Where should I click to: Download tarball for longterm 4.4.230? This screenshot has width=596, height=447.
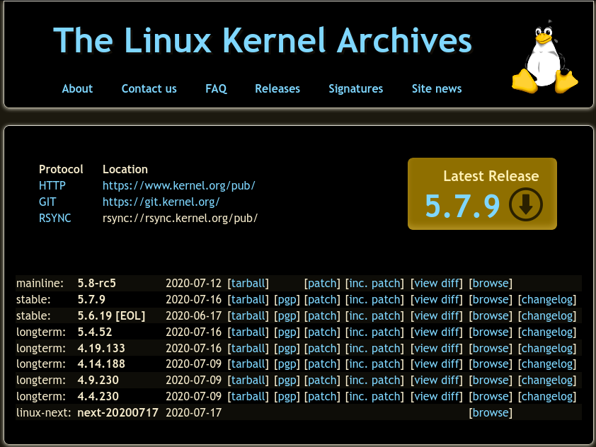248,397
